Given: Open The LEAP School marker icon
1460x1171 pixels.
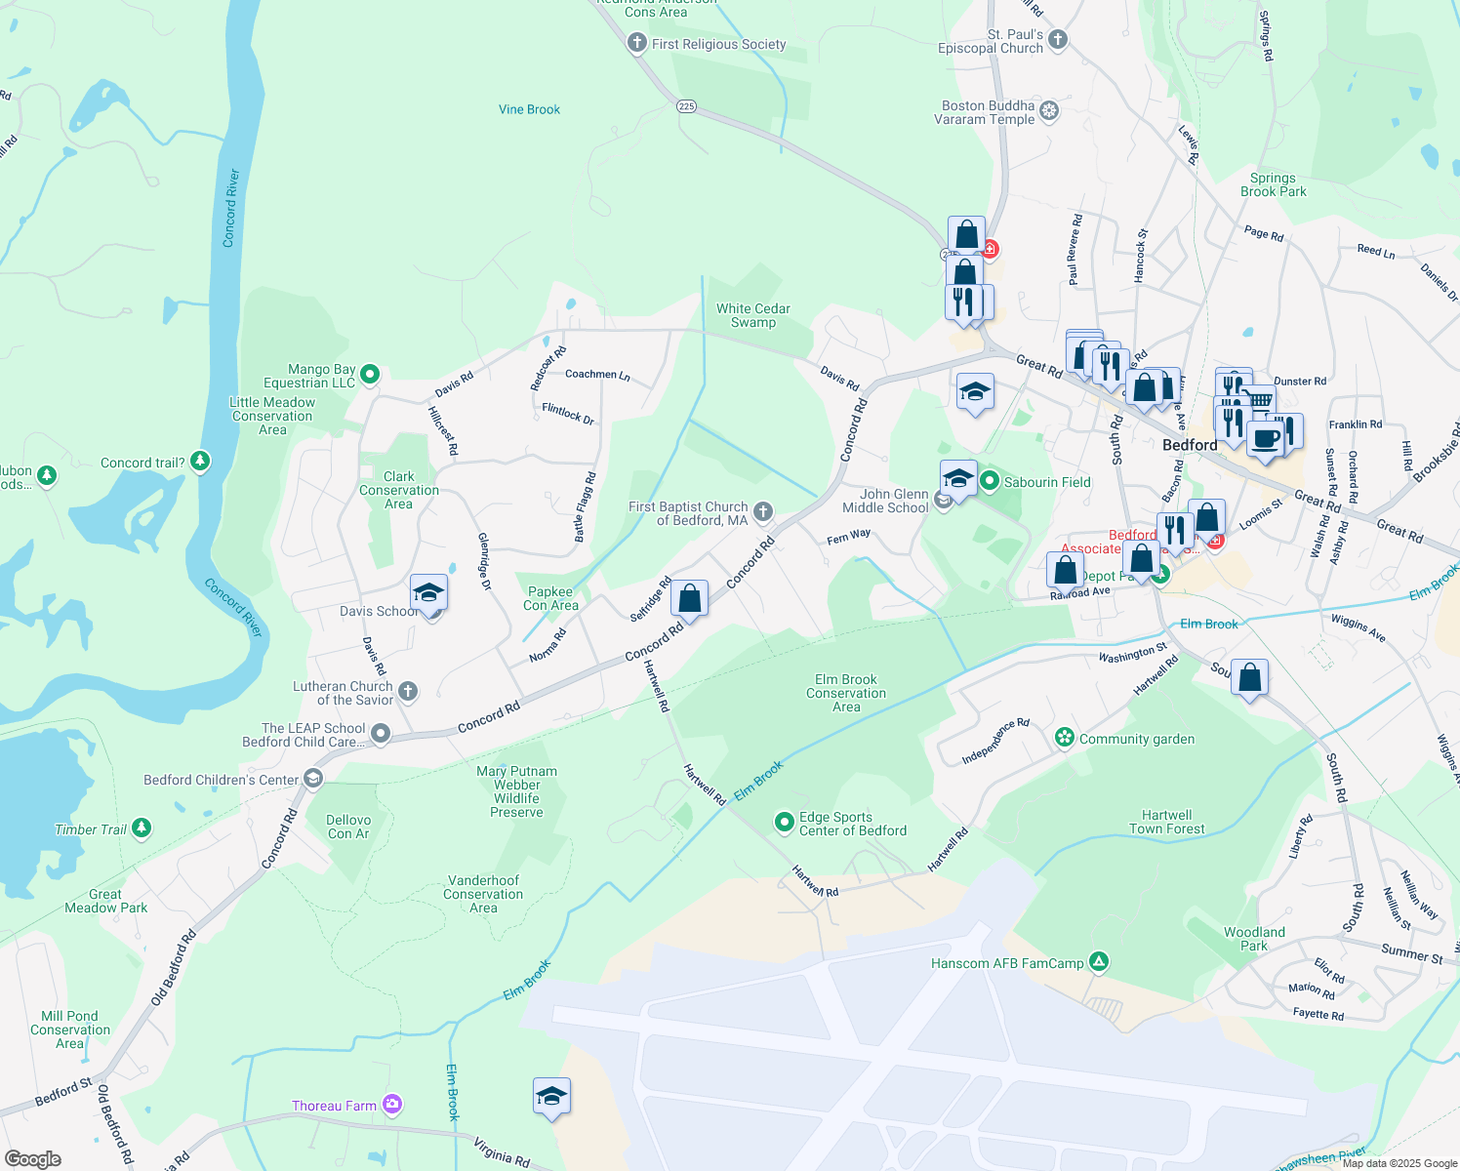Looking at the screenshot, I should point(381,734).
